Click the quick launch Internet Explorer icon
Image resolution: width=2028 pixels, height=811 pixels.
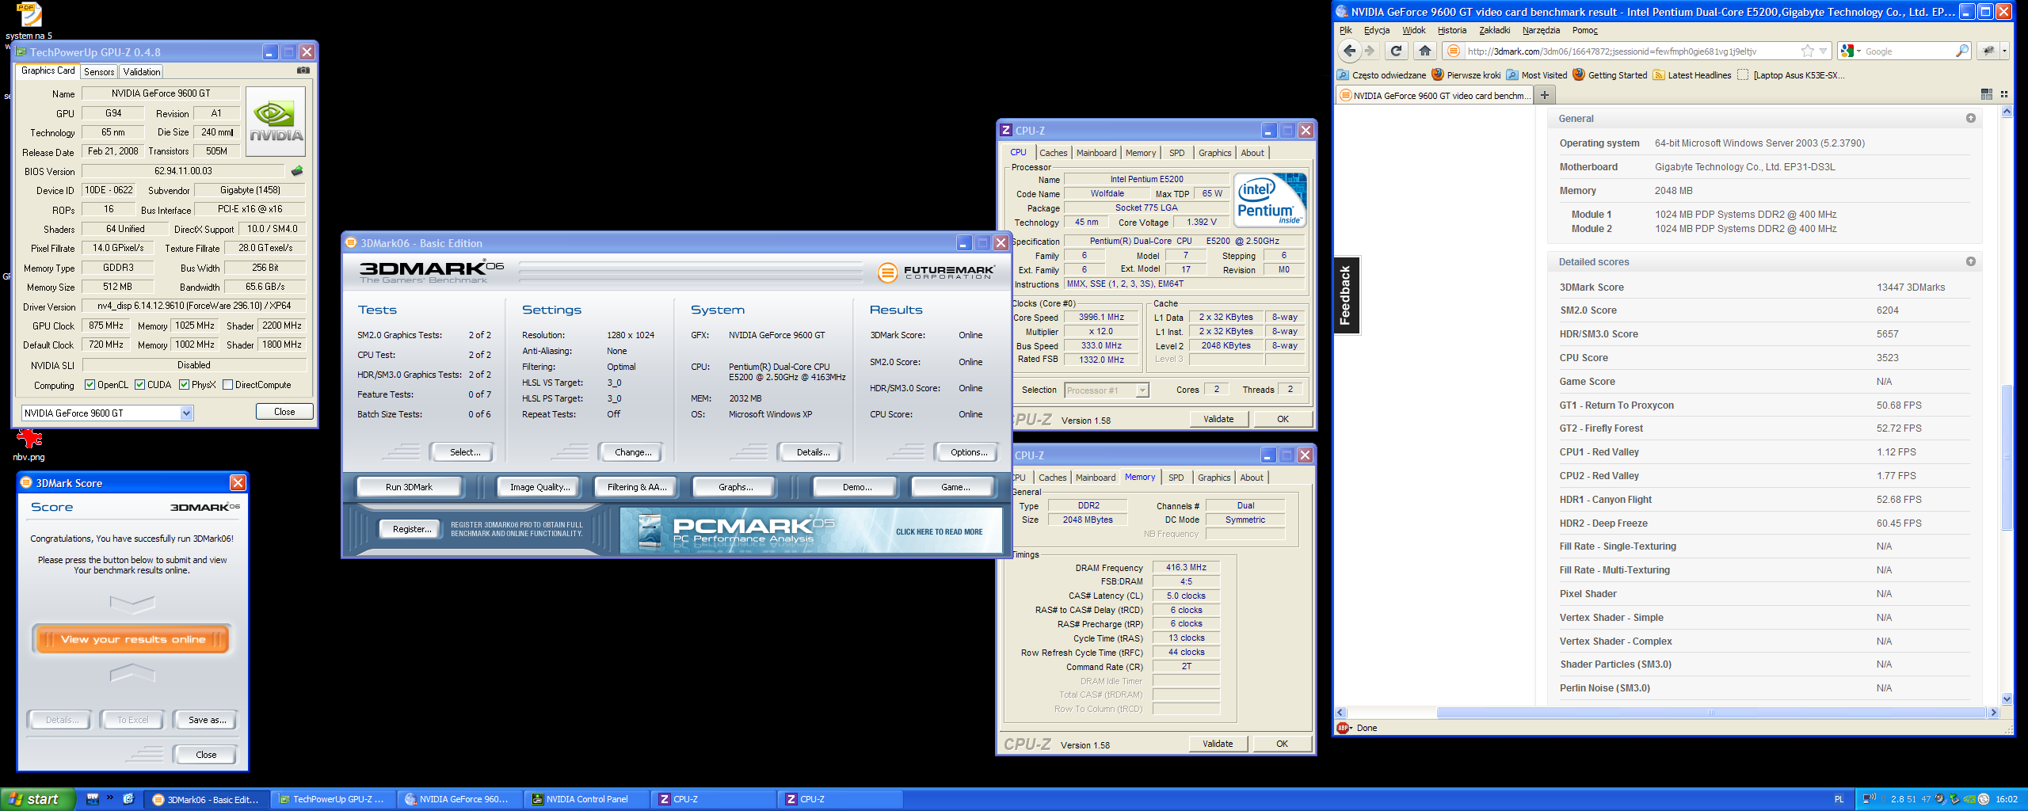[x=128, y=799]
